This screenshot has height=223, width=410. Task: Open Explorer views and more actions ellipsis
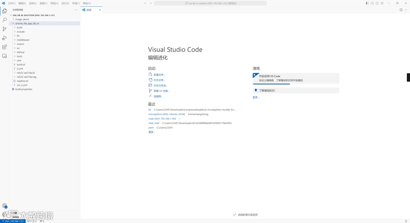[x=76, y=9]
